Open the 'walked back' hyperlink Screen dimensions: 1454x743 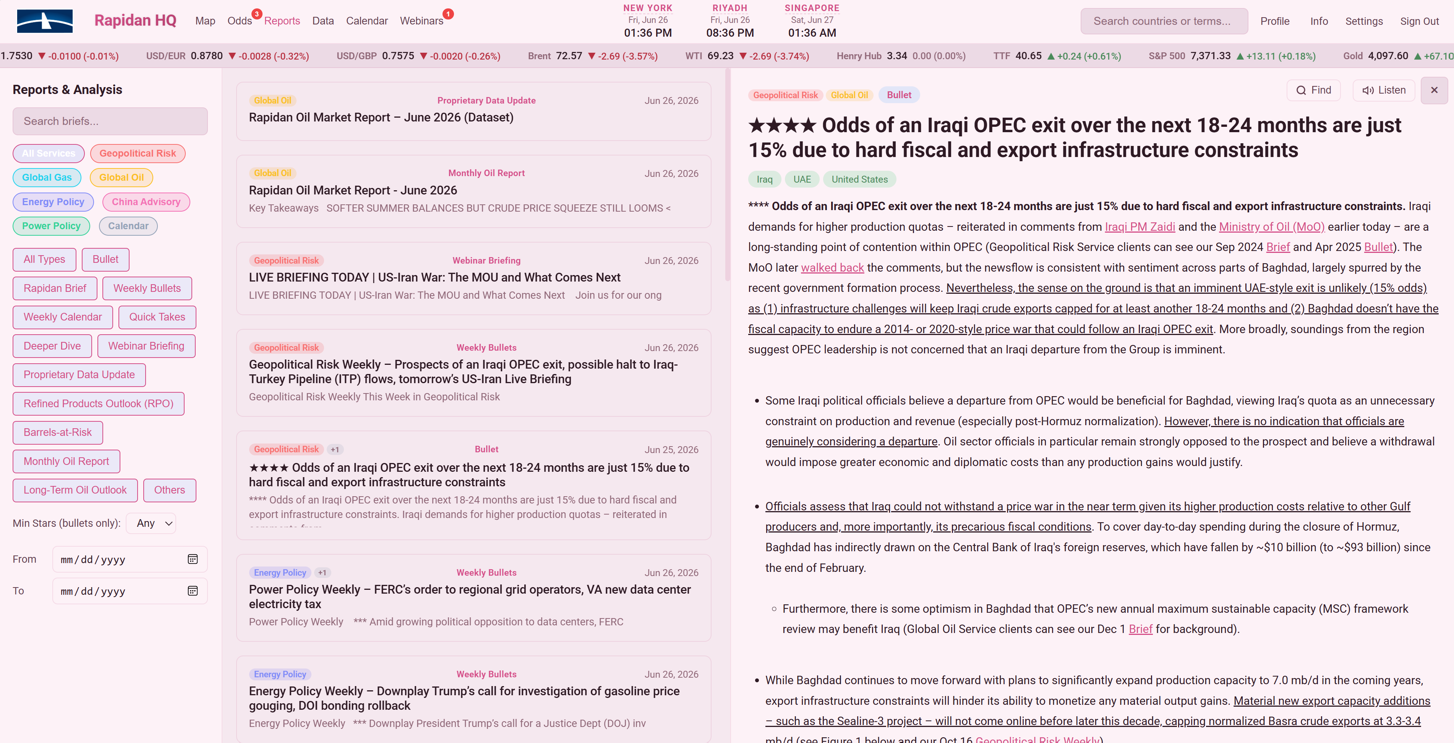click(832, 268)
